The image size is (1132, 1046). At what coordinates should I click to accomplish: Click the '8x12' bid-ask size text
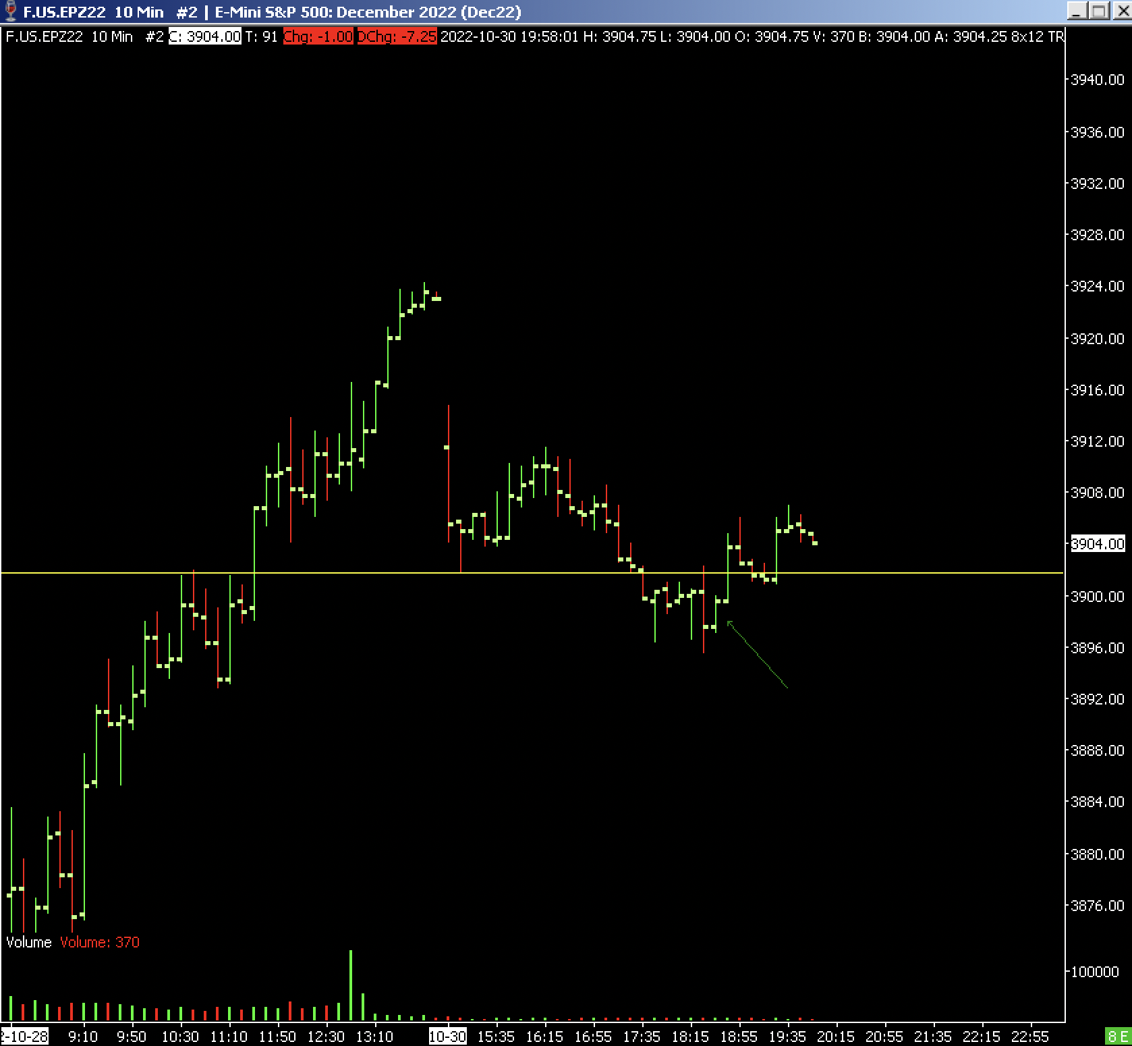[1027, 36]
